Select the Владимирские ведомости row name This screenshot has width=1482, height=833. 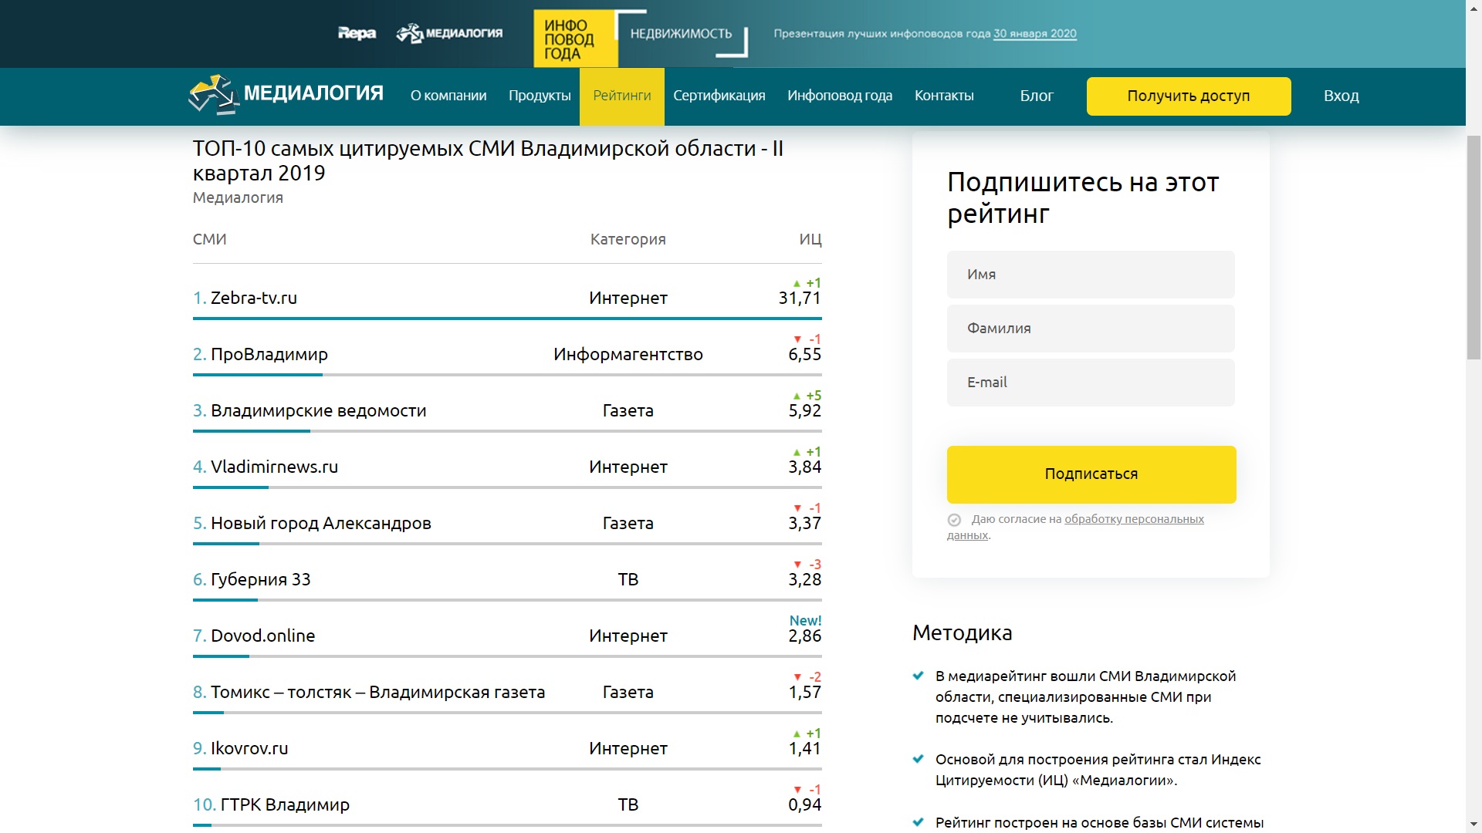point(318,411)
